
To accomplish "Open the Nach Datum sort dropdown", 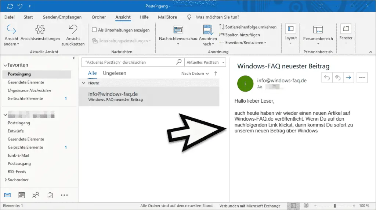I will (x=195, y=74).
